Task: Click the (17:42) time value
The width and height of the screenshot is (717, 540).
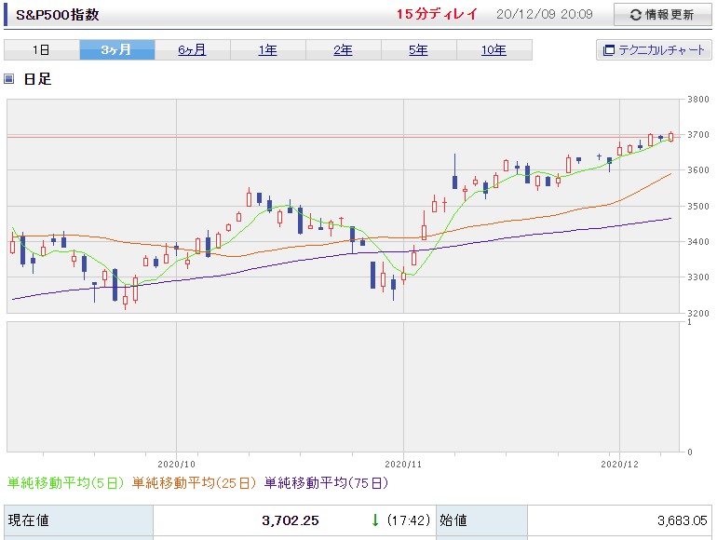Action: pyautogui.click(x=409, y=520)
